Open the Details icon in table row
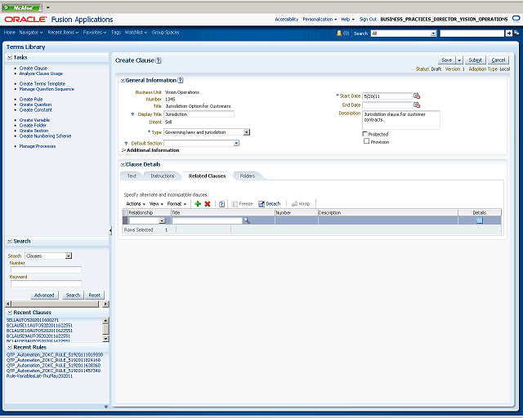The image size is (523, 418). [480, 220]
